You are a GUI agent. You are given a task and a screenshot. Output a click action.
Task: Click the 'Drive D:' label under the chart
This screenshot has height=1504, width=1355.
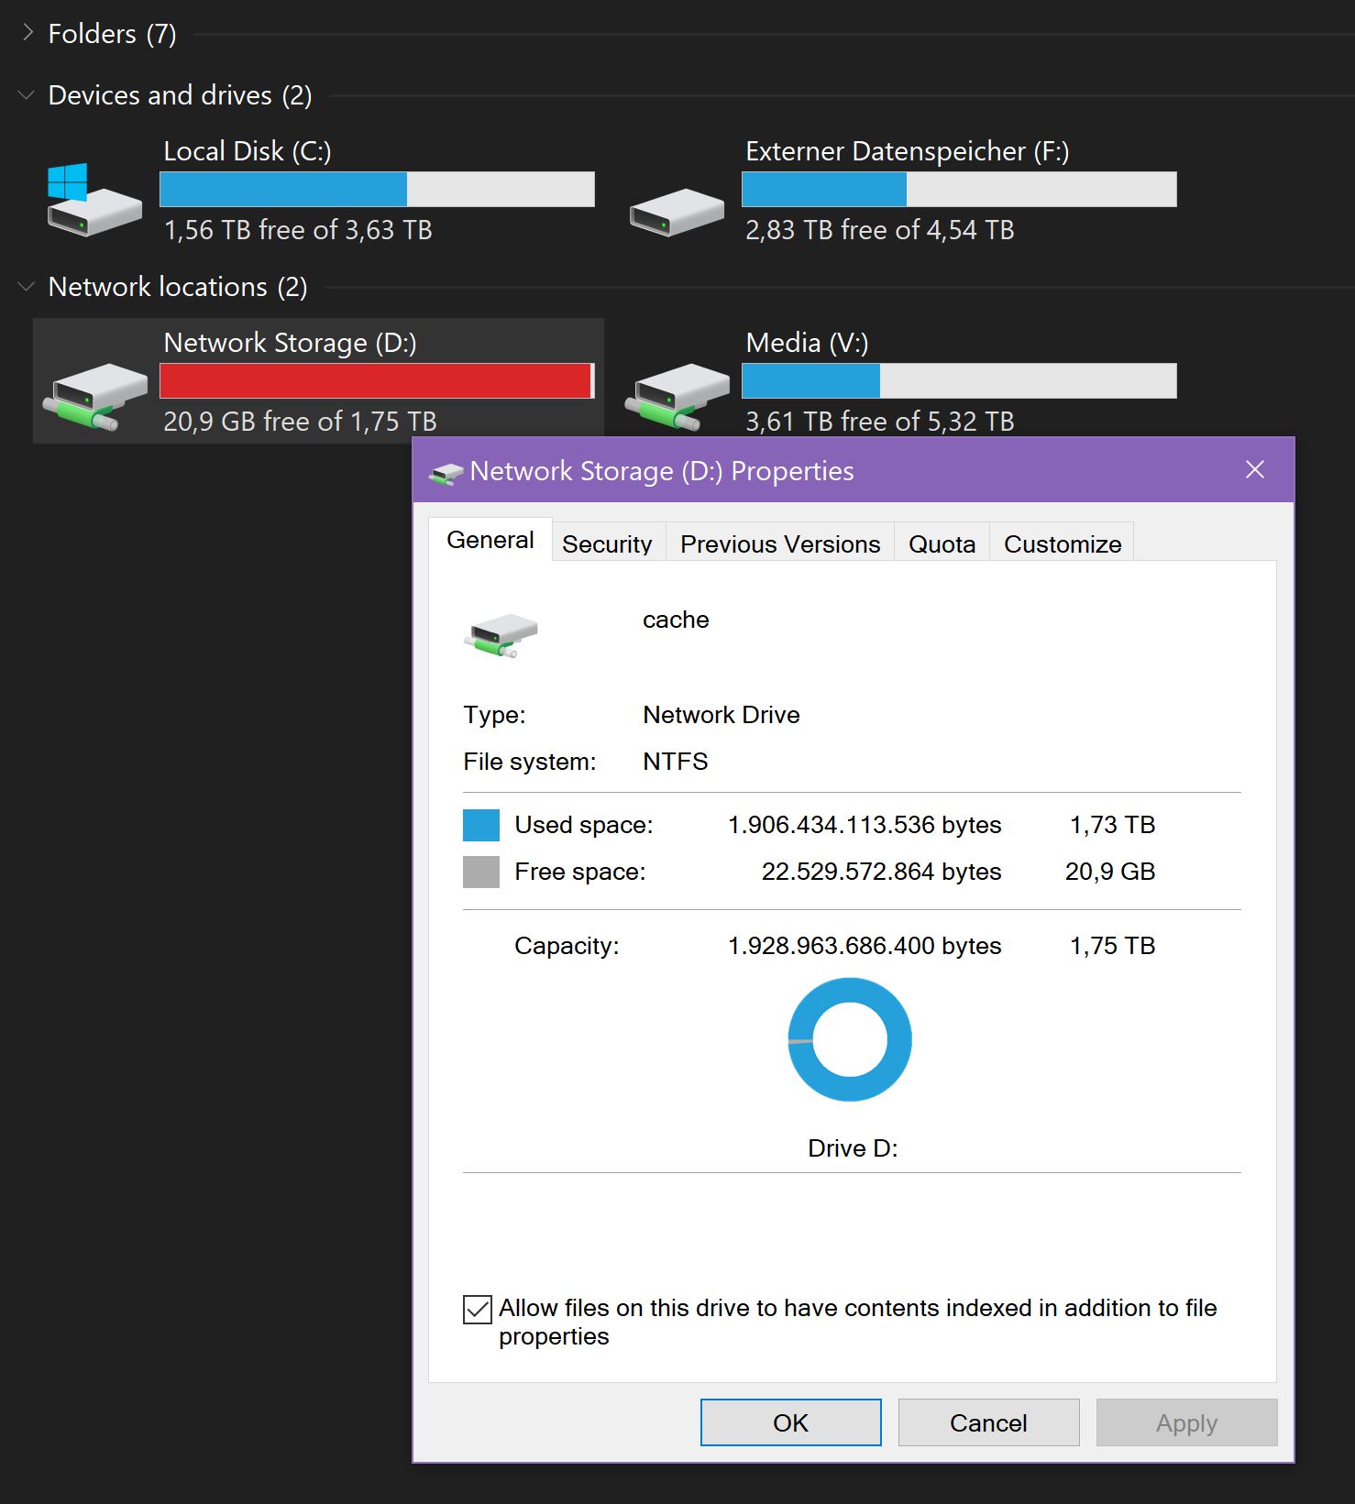tap(853, 1148)
